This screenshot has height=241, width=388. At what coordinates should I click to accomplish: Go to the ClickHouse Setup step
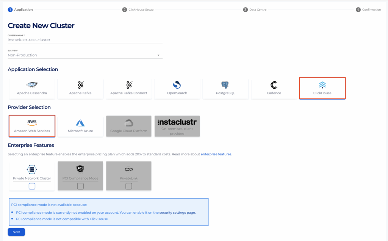pos(138,9)
